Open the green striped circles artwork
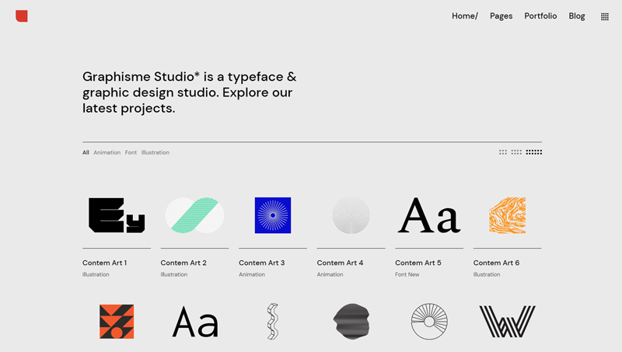 point(194,215)
